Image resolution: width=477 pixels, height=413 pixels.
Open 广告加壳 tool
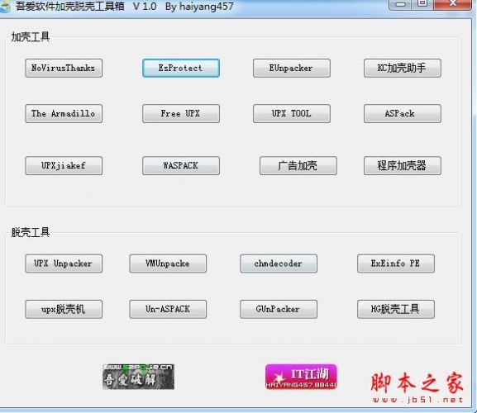(x=298, y=166)
